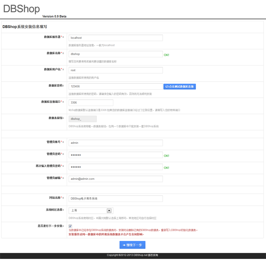The image size is (266, 261).
Task: Click the green OK! beside database name
Action: (167, 55)
